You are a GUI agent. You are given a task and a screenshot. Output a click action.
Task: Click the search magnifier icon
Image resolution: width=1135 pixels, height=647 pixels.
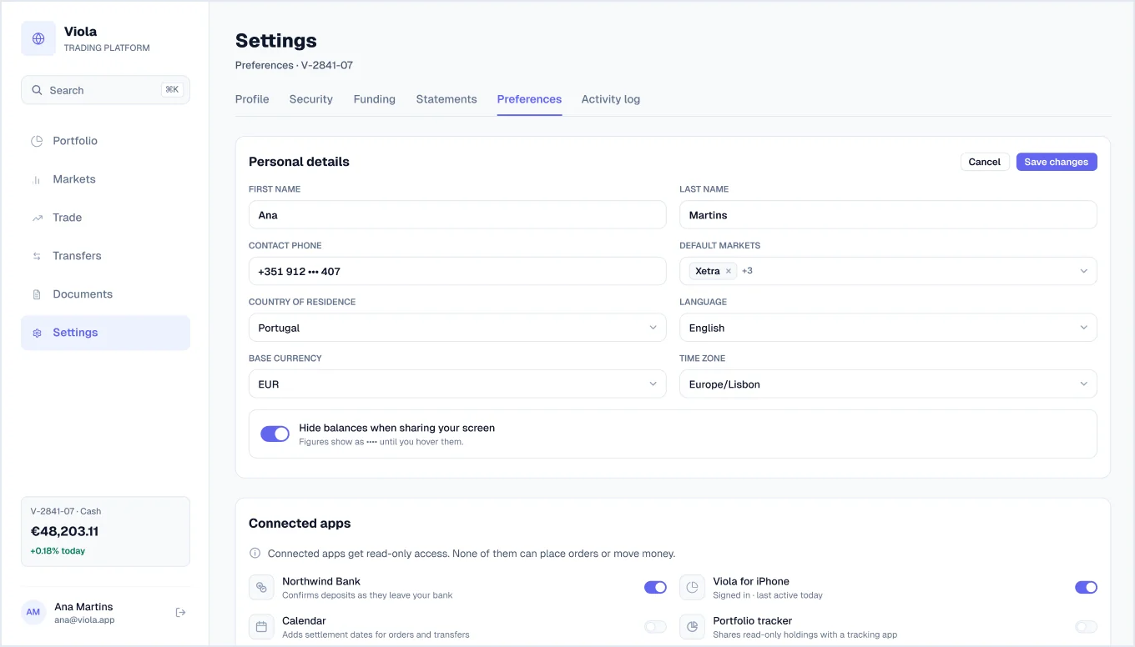pyautogui.click(x=37, y=90)
